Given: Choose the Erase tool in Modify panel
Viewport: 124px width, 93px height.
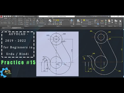Looking at the screenshot, I should pyautogui.click(x=34, y=20).
